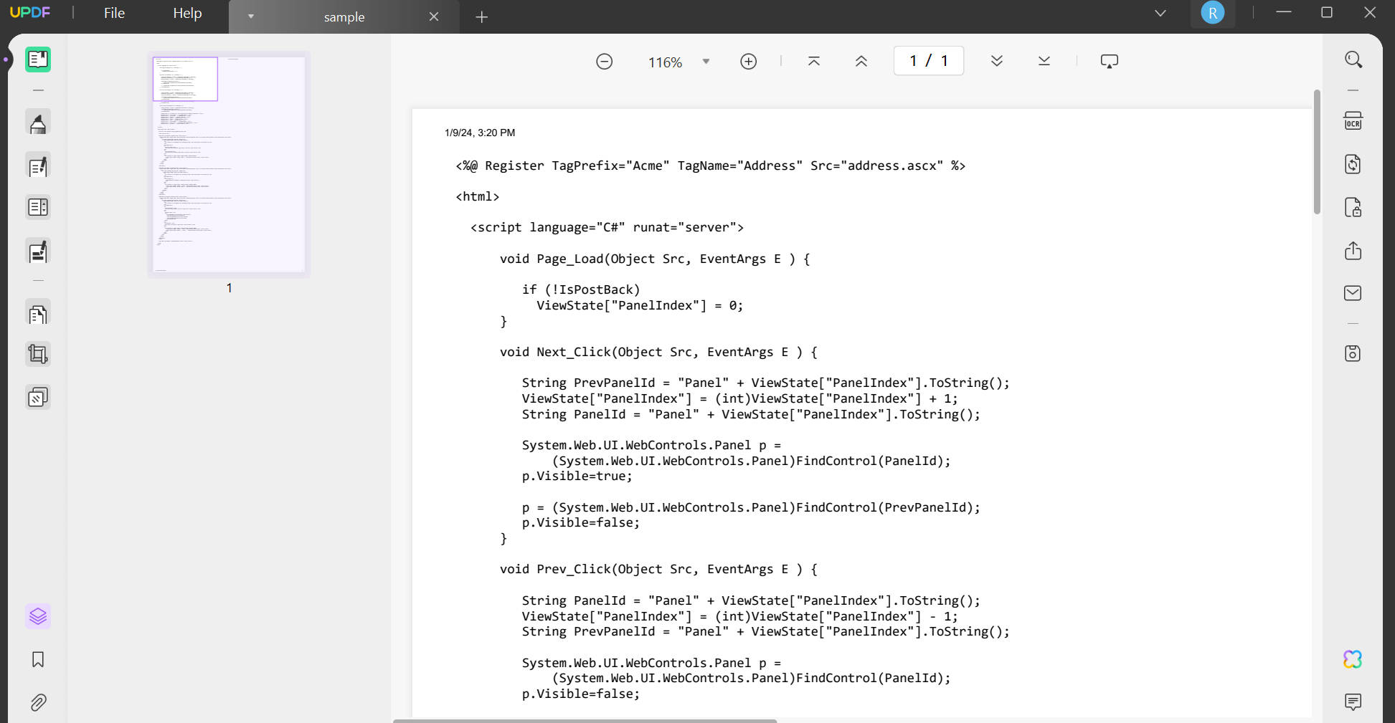Open the Search magnifier
This screenshot has height=723, width=1395.
(1353, 59)
